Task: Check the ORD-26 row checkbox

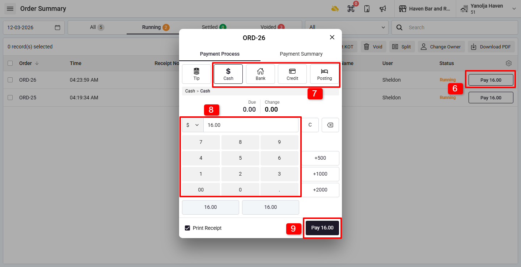Action: (x=10, y=80)
